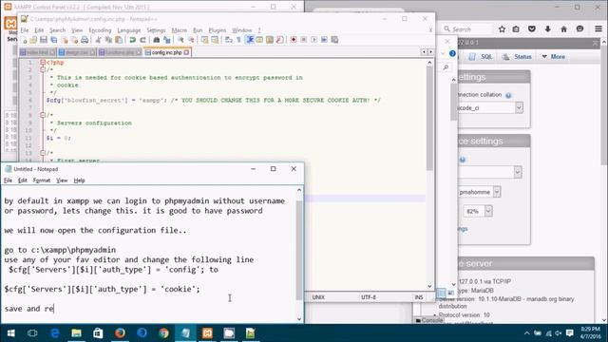Click the tab-scroll right arrow in Notepad++

pos(430,52)
